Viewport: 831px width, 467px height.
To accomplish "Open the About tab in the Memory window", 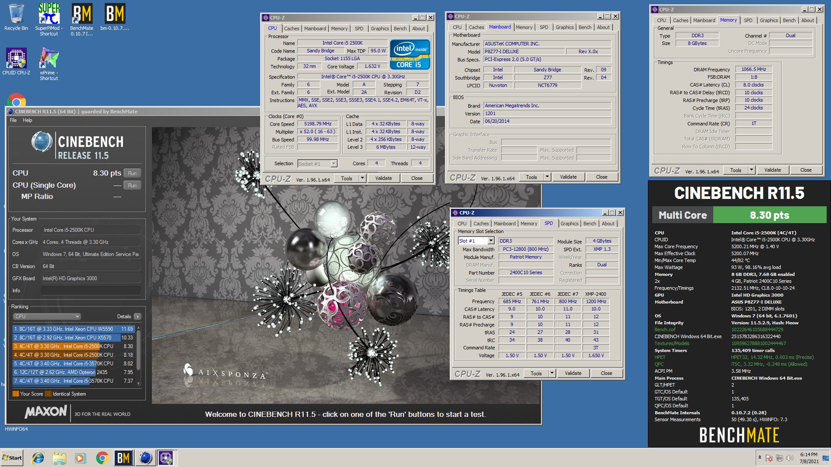I will click(807, 20).
